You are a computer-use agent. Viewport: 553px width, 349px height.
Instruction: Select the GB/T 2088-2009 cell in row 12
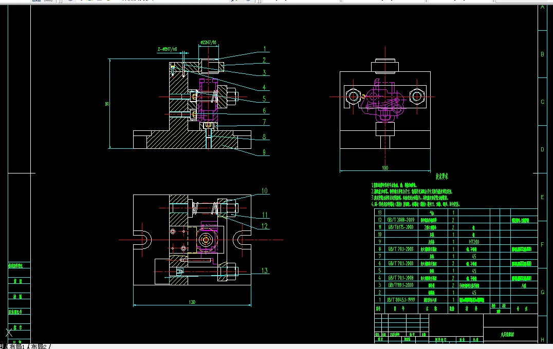[x=401, y=220]
